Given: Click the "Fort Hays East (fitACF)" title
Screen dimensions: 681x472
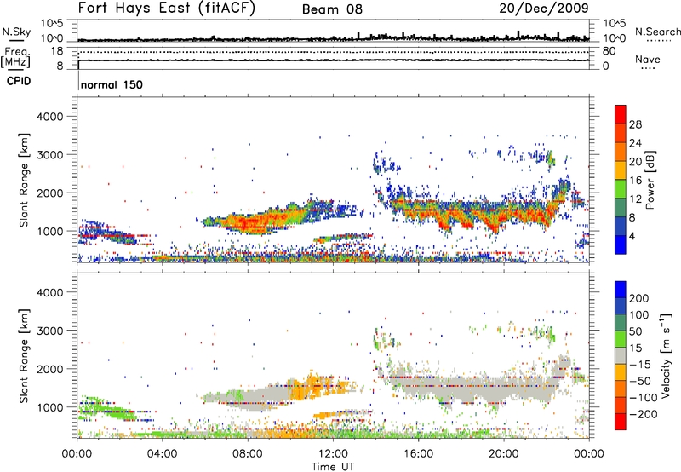Looking at the screenshot, I should coord(166,8).
